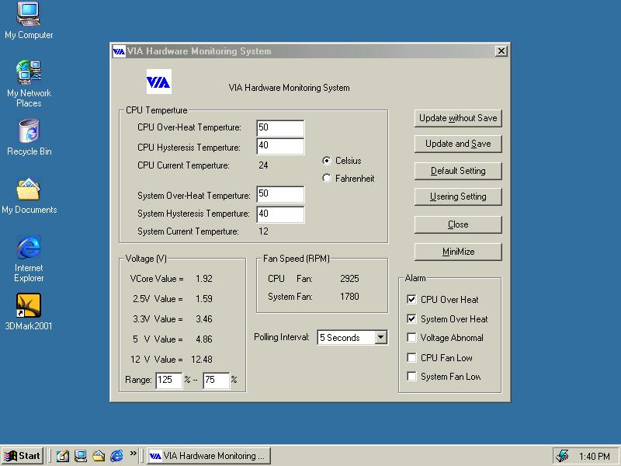Click CPU Over-Heat Temperture input field
The width and height of the screenshot is (621, 466).
pos(280,128)
